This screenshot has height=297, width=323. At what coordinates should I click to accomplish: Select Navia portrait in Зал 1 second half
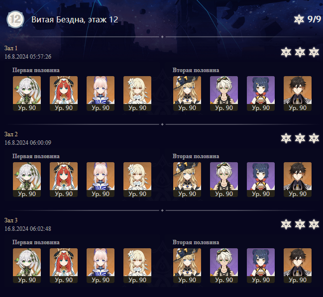187,94
